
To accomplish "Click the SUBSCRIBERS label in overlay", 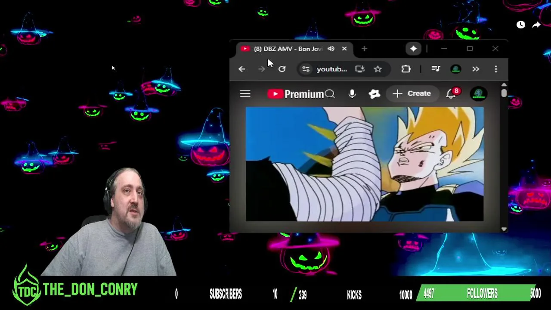I will (226, 294).
